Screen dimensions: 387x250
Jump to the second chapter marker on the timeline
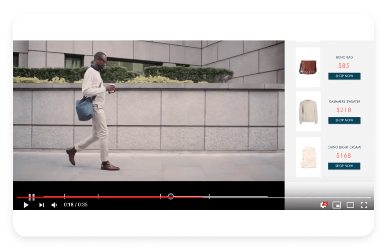coord(98,196)
